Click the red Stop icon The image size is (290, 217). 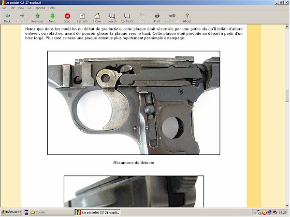(67, 16)
